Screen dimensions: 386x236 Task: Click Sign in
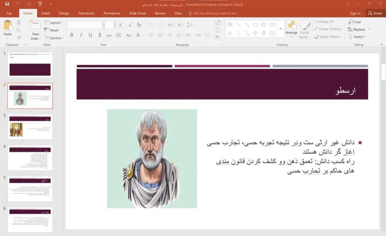(x=355, y=13)
